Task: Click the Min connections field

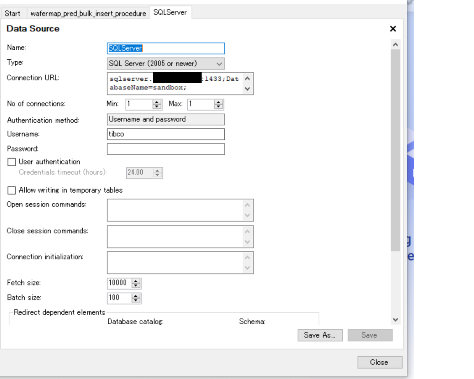Action: click(x=139, y=104)
